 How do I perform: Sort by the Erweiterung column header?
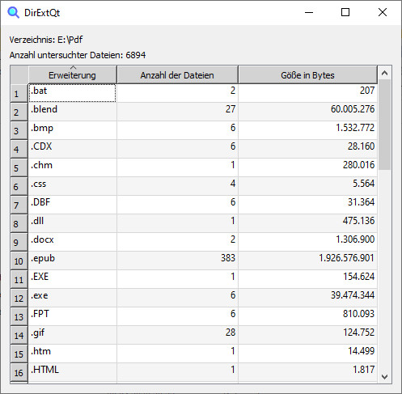[x=72, y=74]
